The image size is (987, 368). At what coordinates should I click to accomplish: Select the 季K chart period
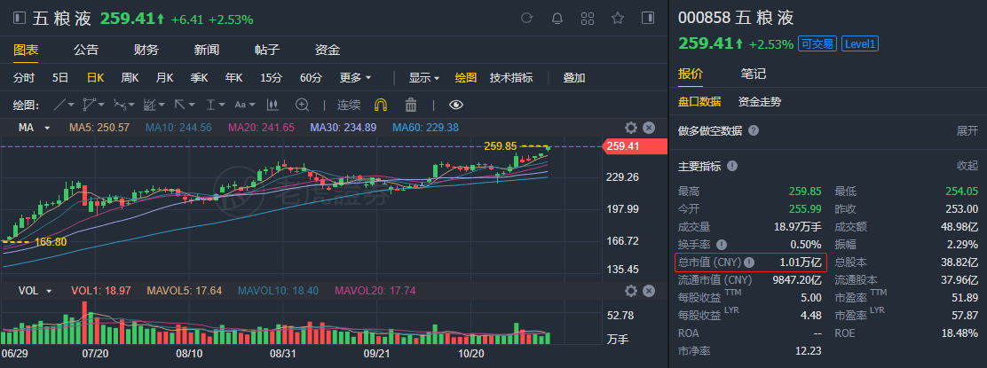(199, 78)
